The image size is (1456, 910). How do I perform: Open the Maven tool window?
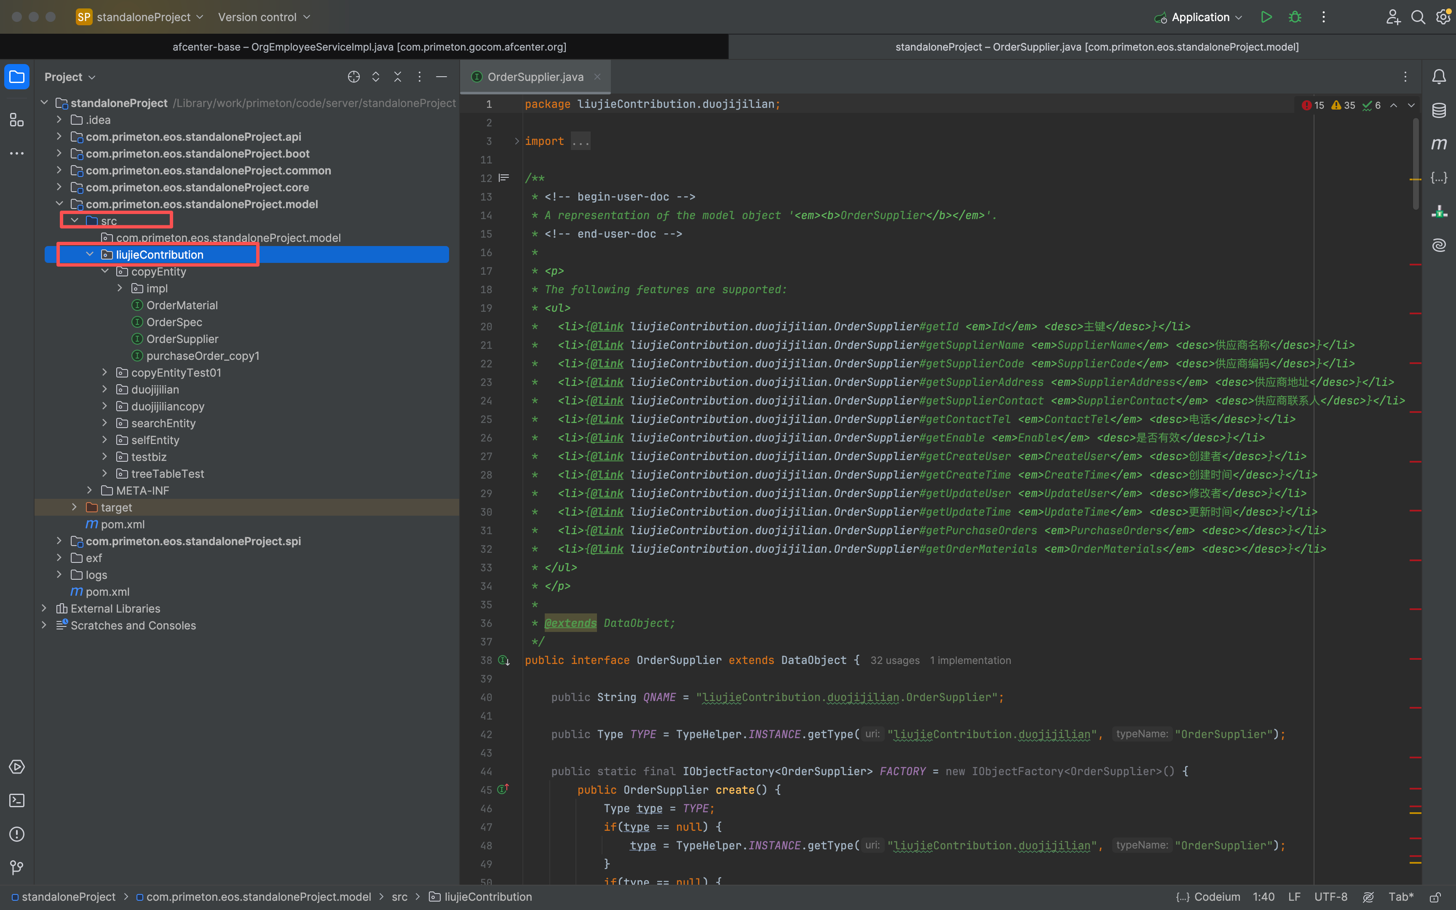(x=1439, y=144)
